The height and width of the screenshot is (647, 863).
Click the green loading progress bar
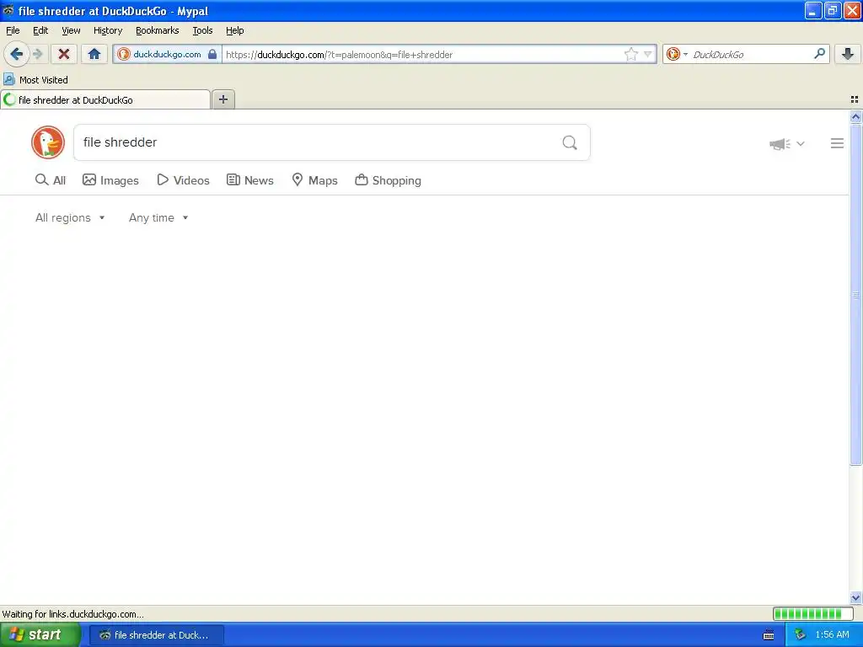812,613
